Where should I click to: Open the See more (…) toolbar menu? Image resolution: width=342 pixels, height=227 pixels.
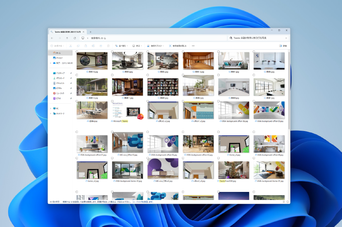(x=193, y=46)
